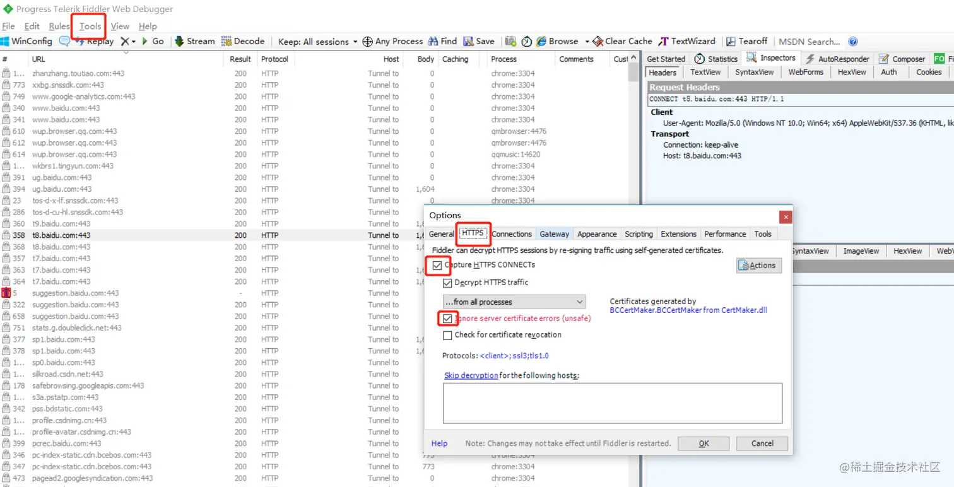This screenshot has width=954, height=487.
Task: Open the Gateway tab in Options
Action: click(555, 234)
